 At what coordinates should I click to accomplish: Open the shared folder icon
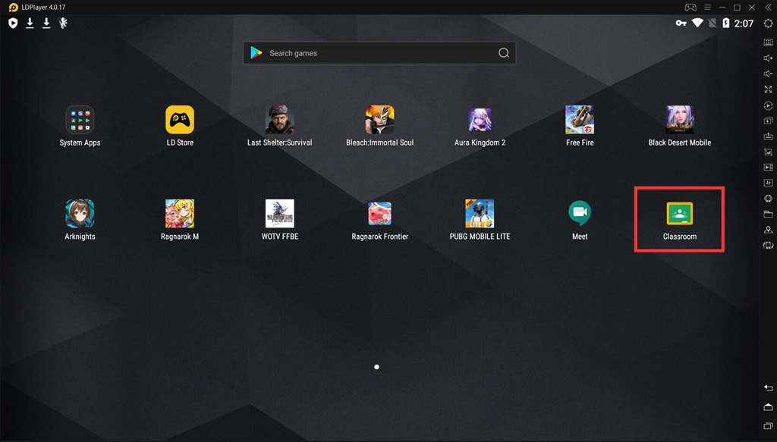click(x=768, y=214)
